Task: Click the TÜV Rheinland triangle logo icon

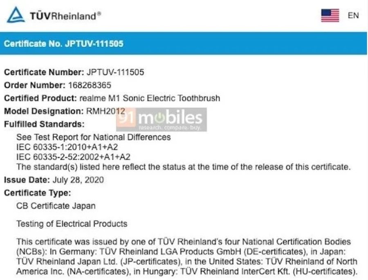Action: coord(16,15)
